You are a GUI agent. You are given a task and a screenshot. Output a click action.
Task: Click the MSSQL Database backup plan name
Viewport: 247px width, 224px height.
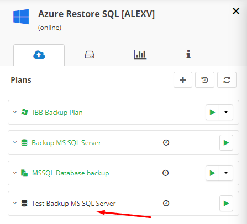(x=71, y=173)
